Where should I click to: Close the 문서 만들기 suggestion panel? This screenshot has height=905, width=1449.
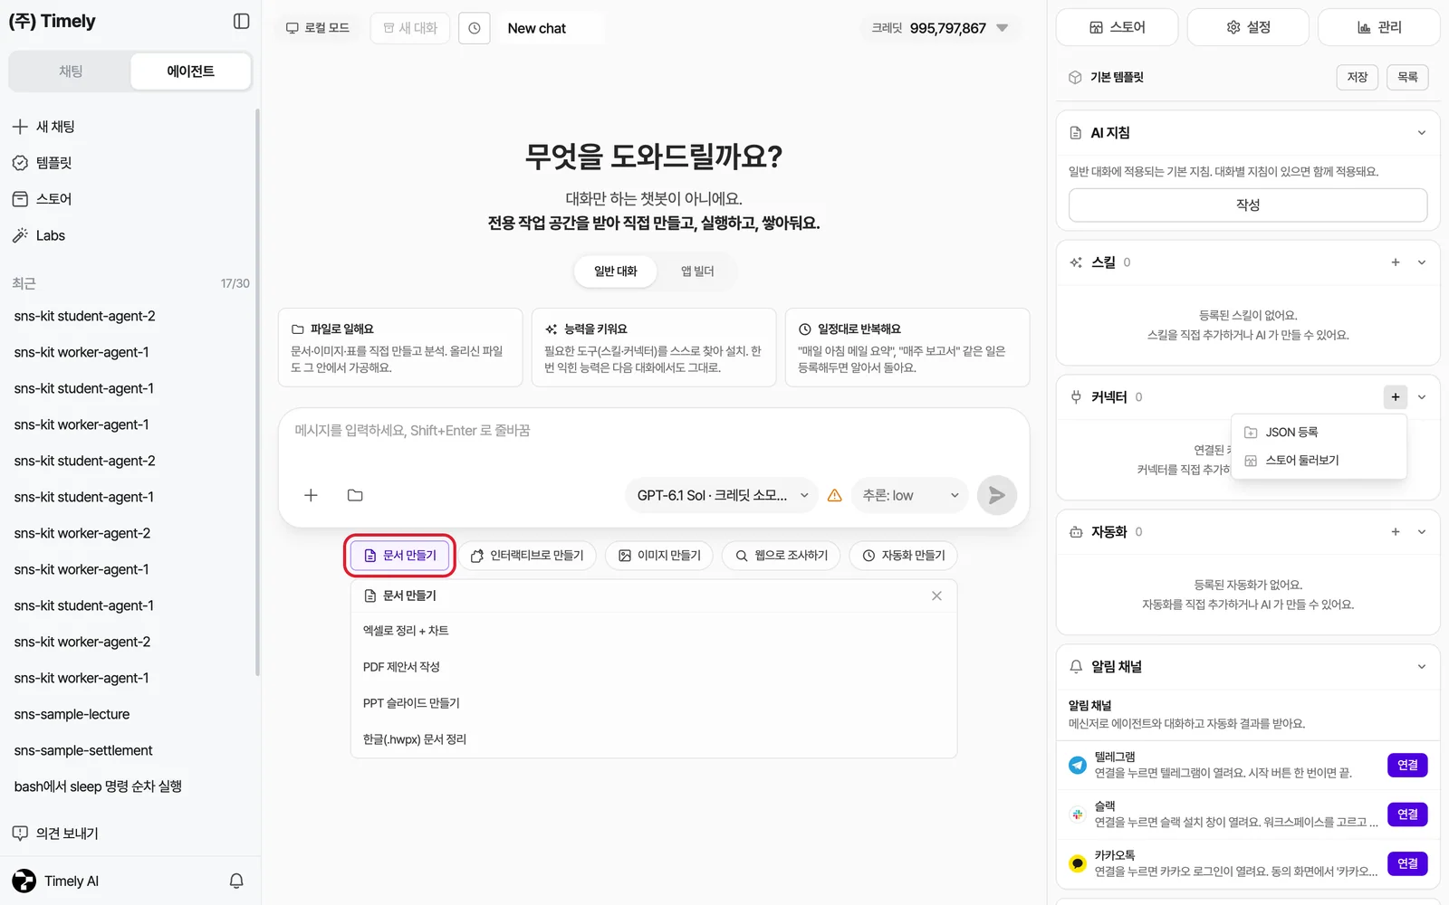[x=936, y=595]
